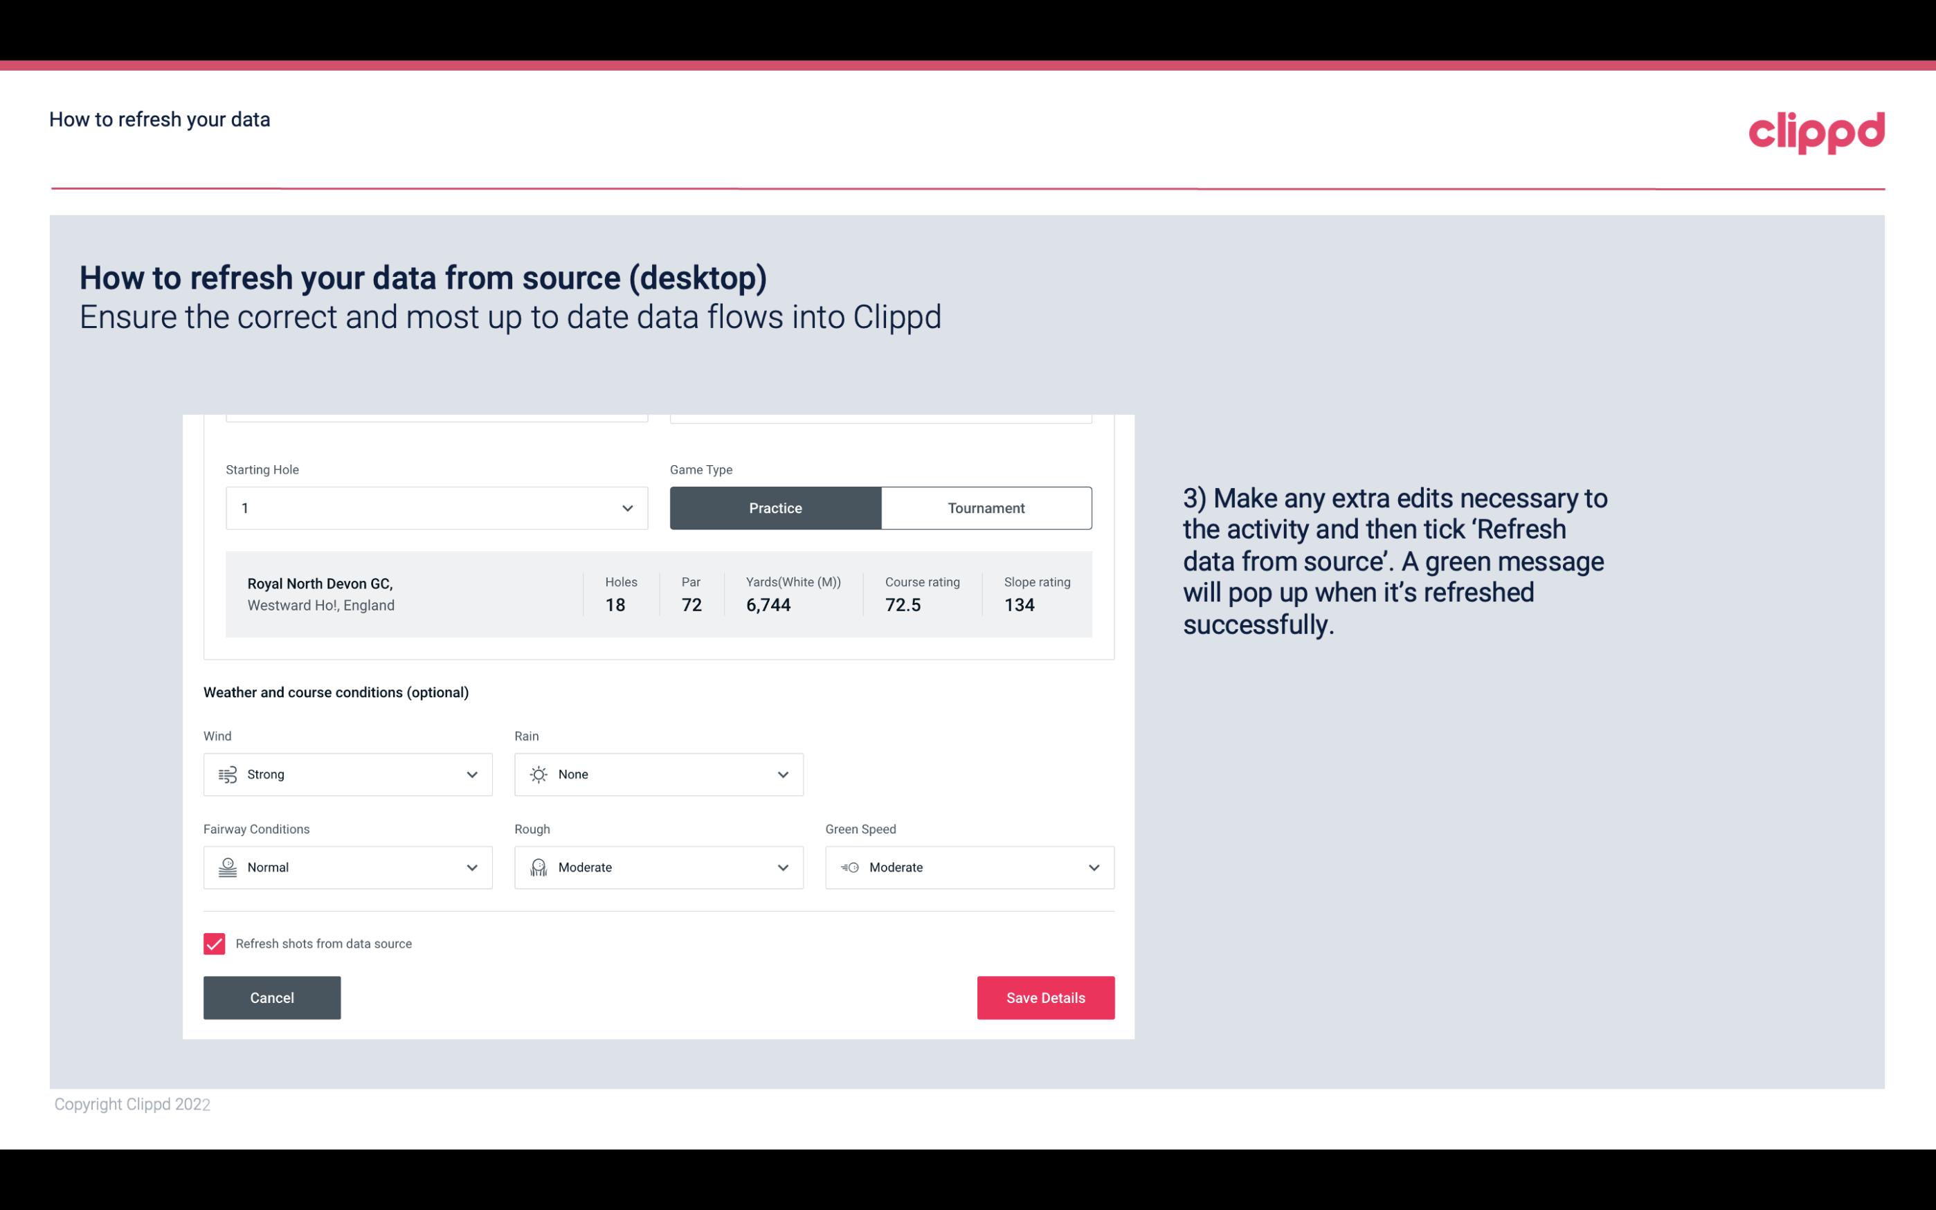The height and width of the screenshot is (1210, 1936).
Task: Click the Cancel button
Action: pos(272,998)
